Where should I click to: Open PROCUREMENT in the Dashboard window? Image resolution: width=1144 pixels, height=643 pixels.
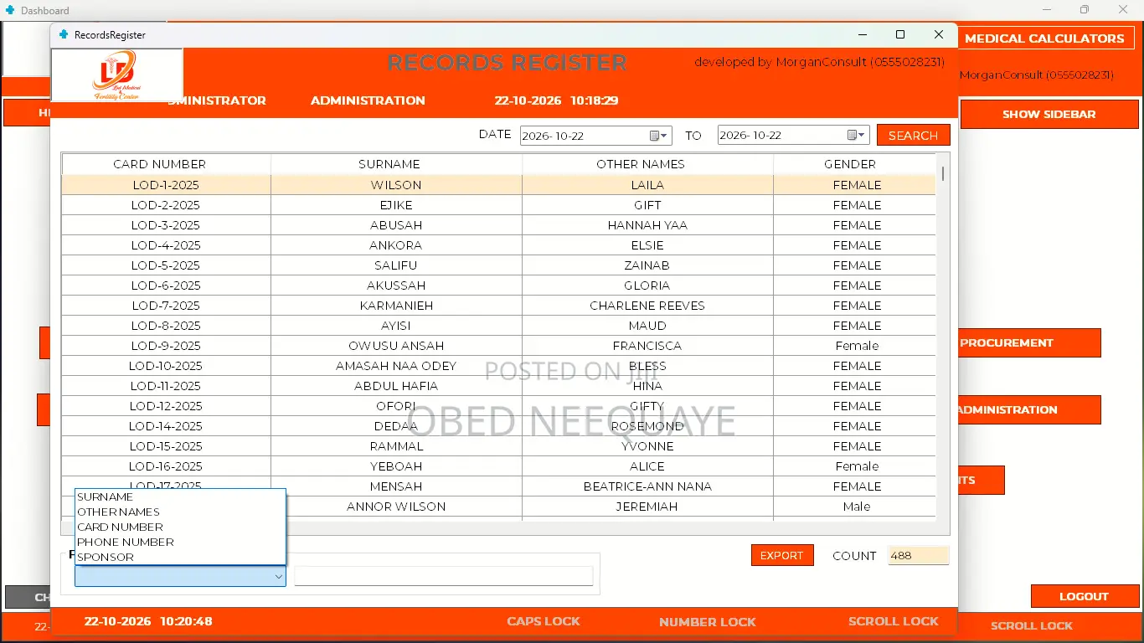(1028, 342)
